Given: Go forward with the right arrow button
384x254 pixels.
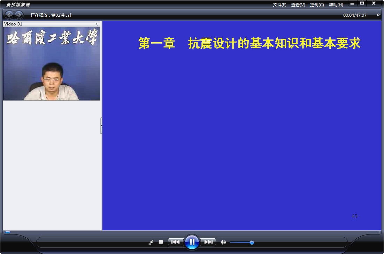Looking at the screenshot, I should [19, 15].
